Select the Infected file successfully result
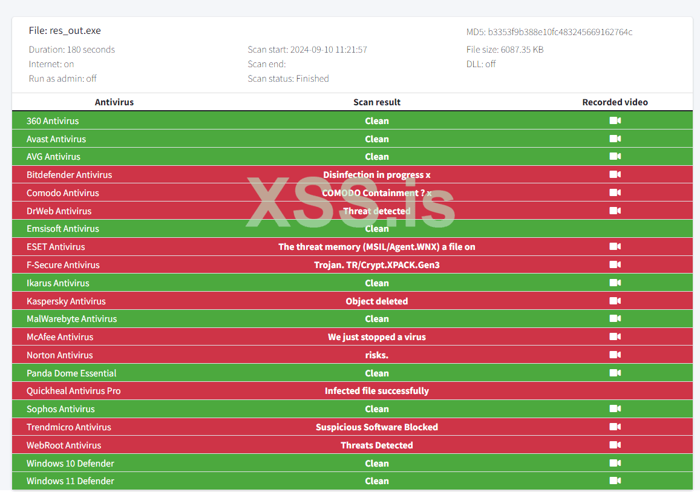The width and height of the screenshot is (700, 492). pyautogui.click(x=377, y=391)
